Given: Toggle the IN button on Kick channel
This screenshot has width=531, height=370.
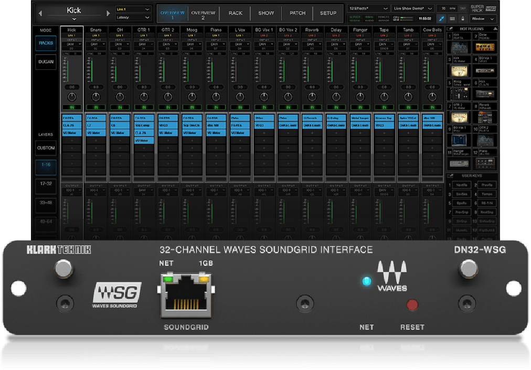Looking at the screenshot, I should click(72, 107).
